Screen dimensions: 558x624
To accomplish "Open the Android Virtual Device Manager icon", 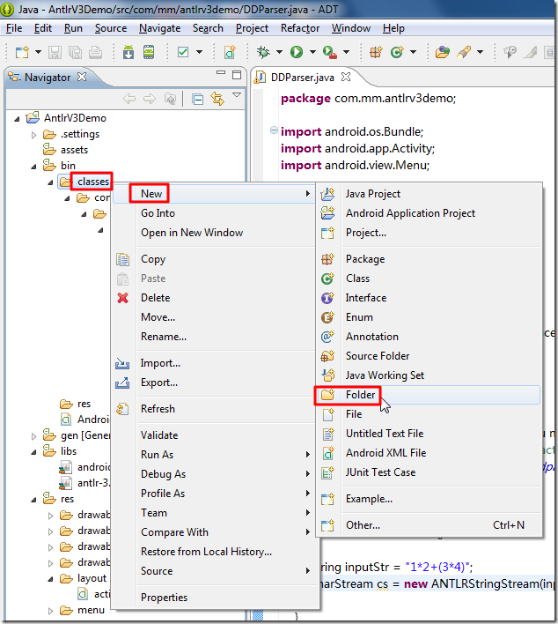I will 149,52.
